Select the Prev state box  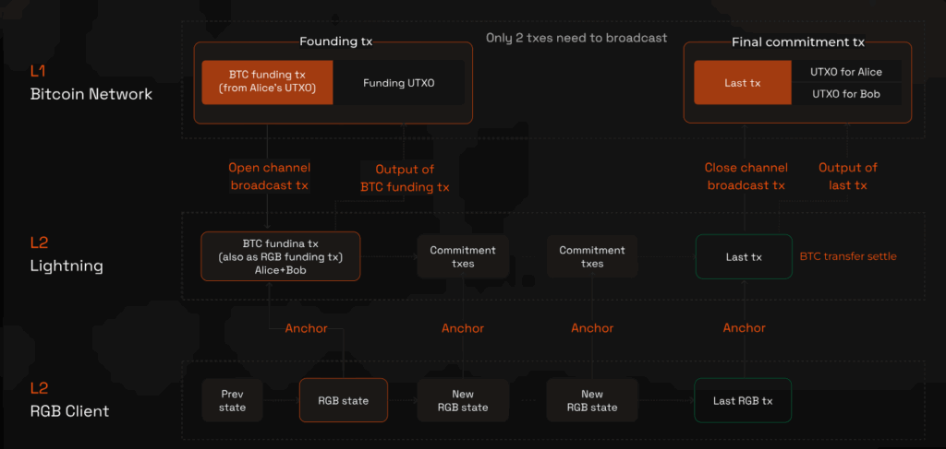[x=232, y=400]
